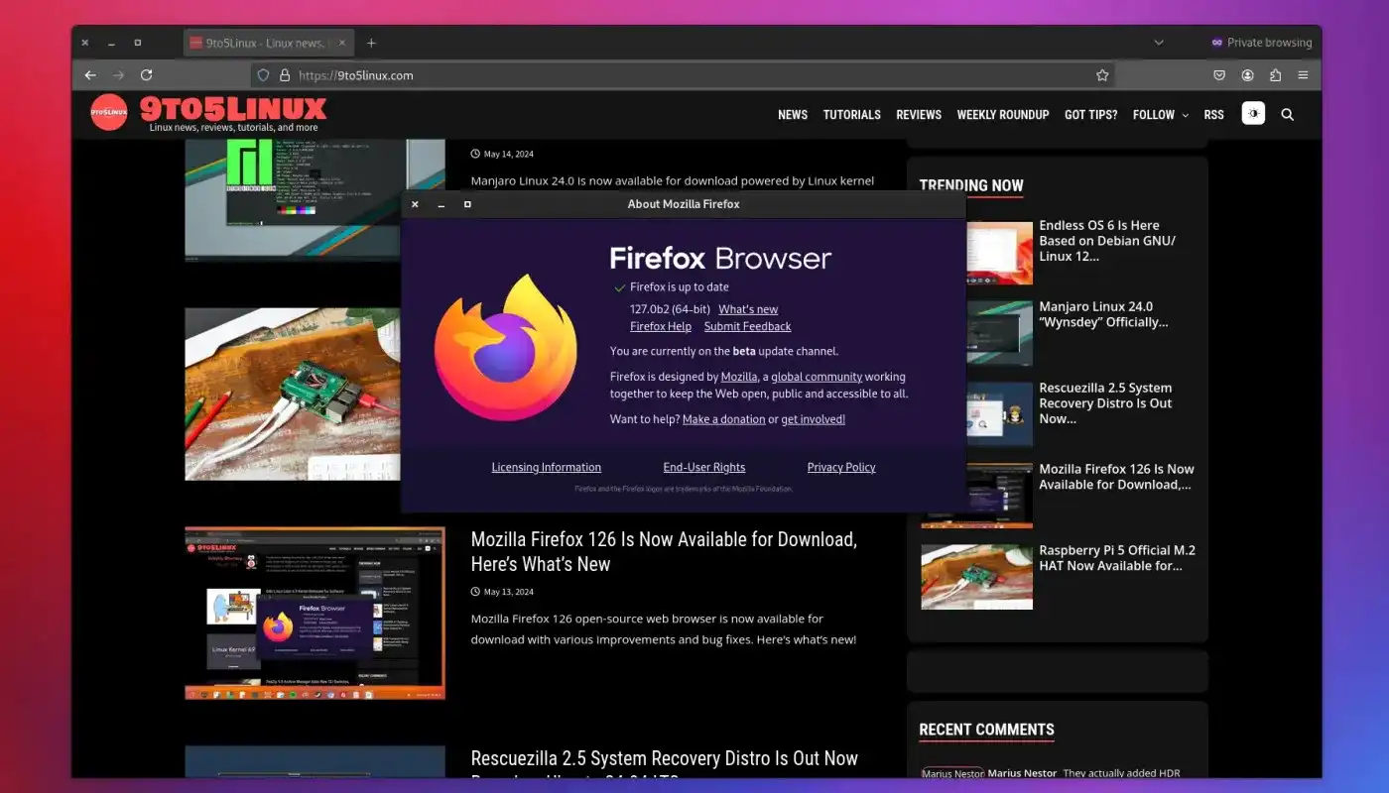The width and height of the screenshot is (1389, 793).
Task: Reload the current page
Action: point(146,75)
